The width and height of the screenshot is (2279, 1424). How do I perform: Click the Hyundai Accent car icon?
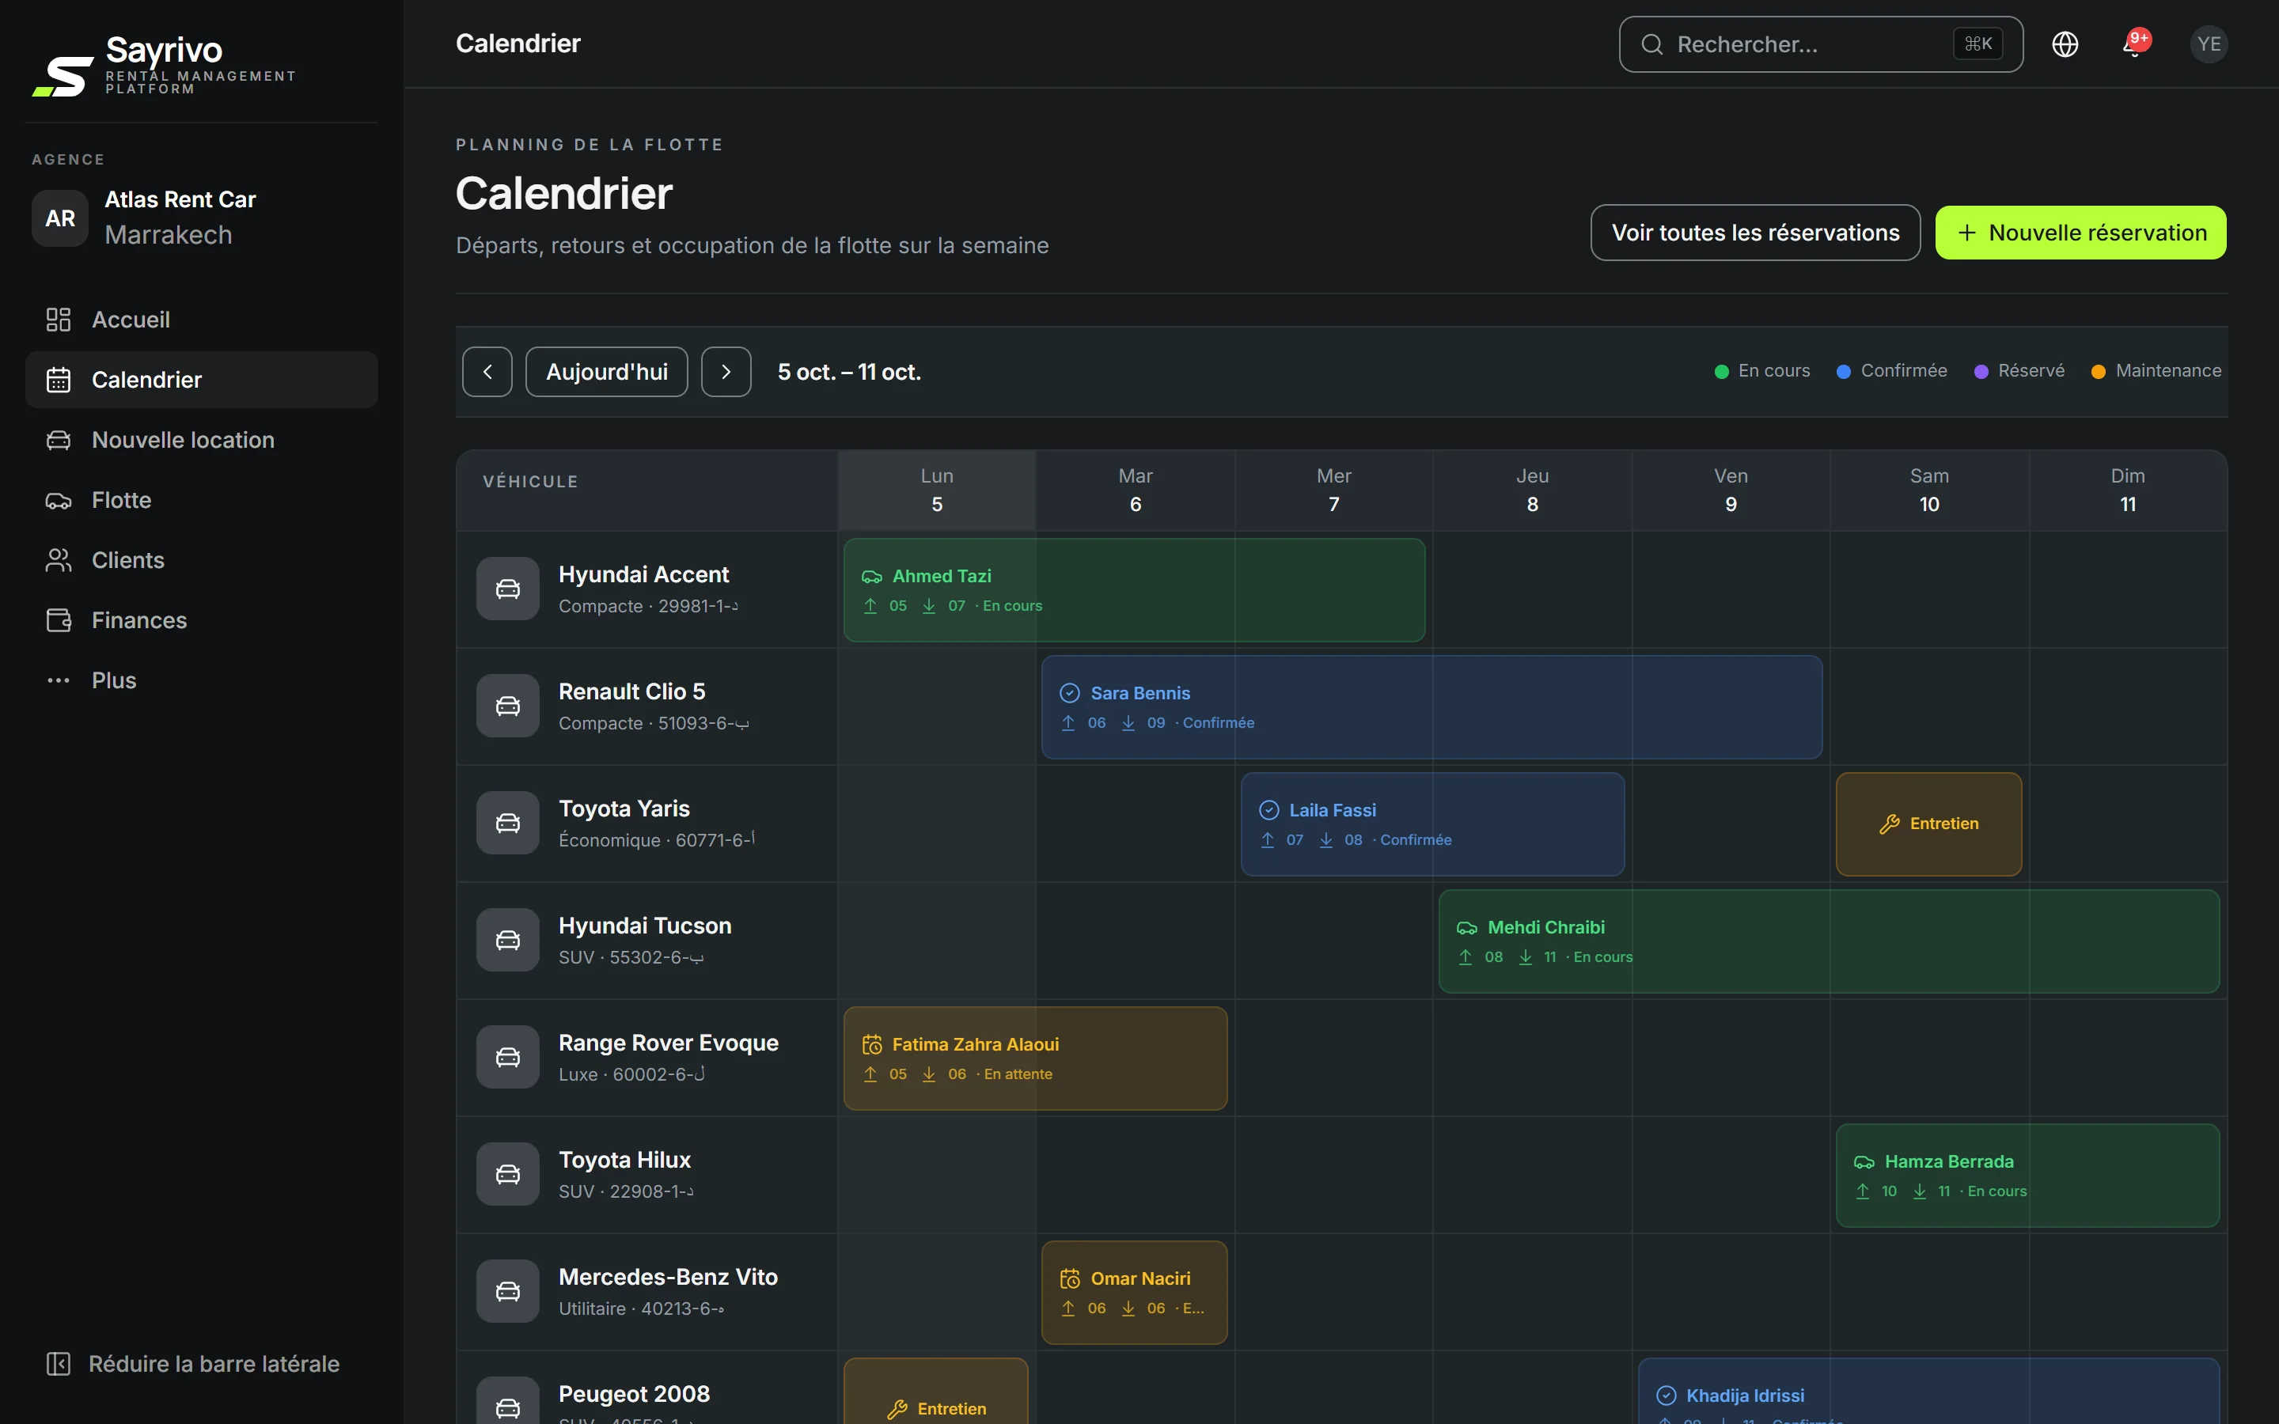507,589
